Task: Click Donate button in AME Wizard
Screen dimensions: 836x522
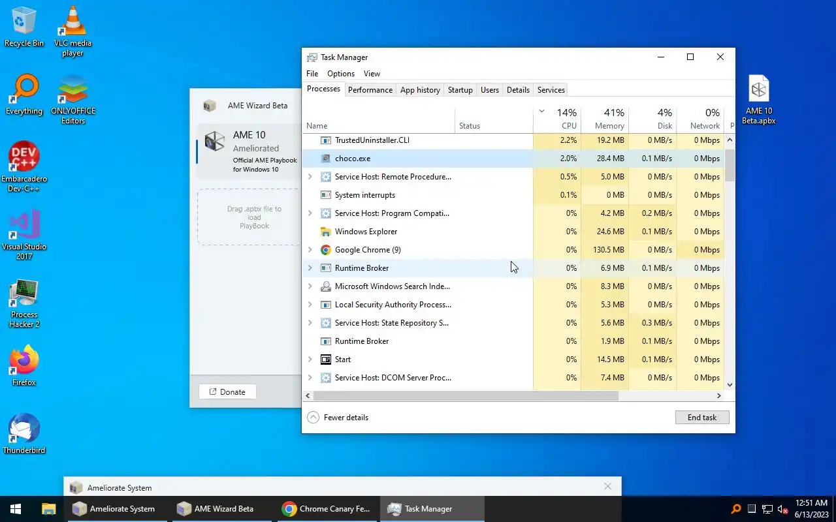Action: [227, 392]
